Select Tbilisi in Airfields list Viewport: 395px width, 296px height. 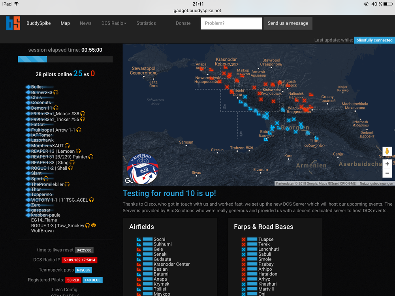pyautogui.click(x=160, y=289)
